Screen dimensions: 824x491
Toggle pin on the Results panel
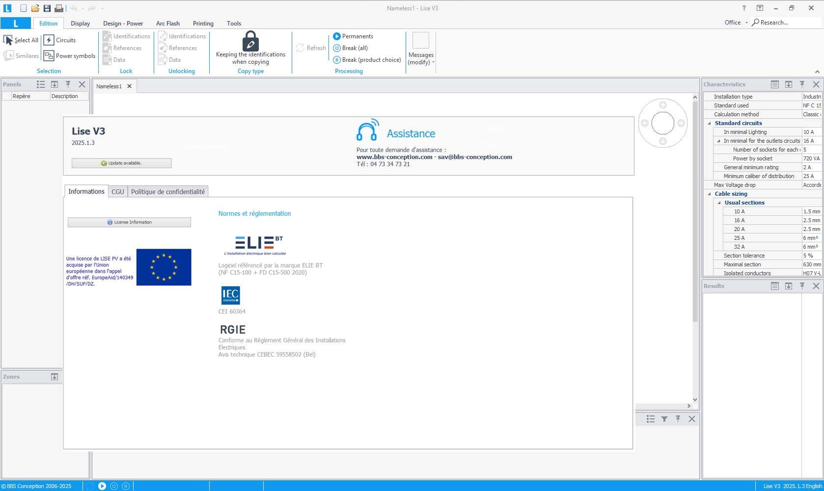click(x=802, y=286)
